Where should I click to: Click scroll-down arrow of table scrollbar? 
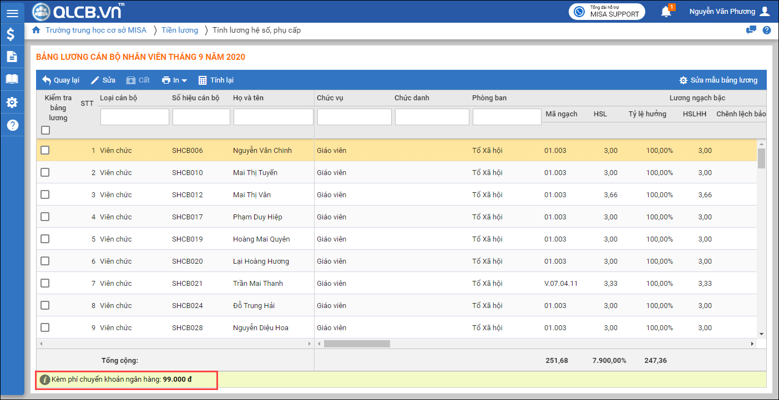coord(761,334)
